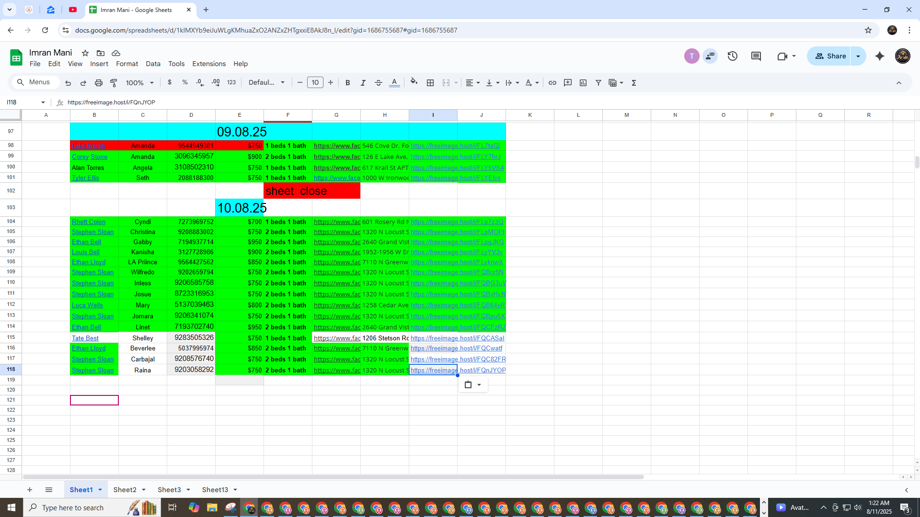The height and width of the screenshot is (517, 920).
Task: Open the Extensions menu
Action: (208, 64)
